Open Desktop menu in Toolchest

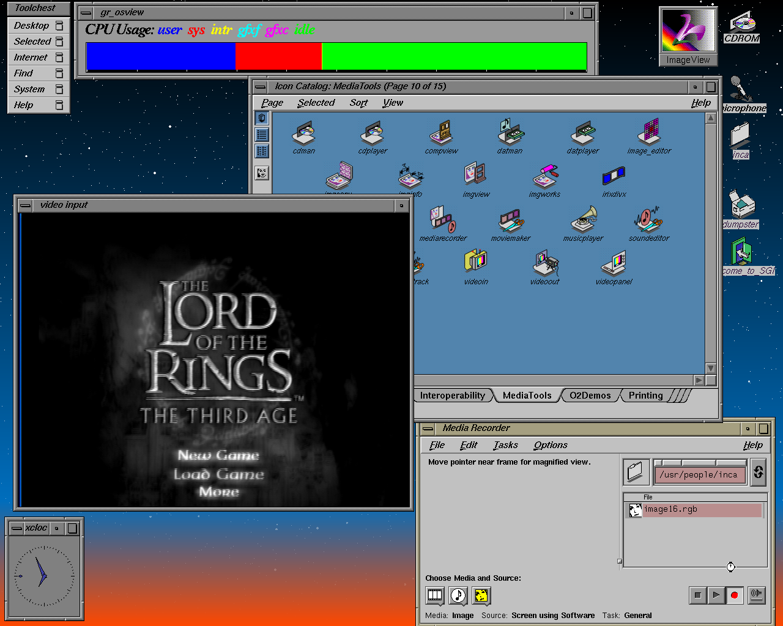pos(39,26)
